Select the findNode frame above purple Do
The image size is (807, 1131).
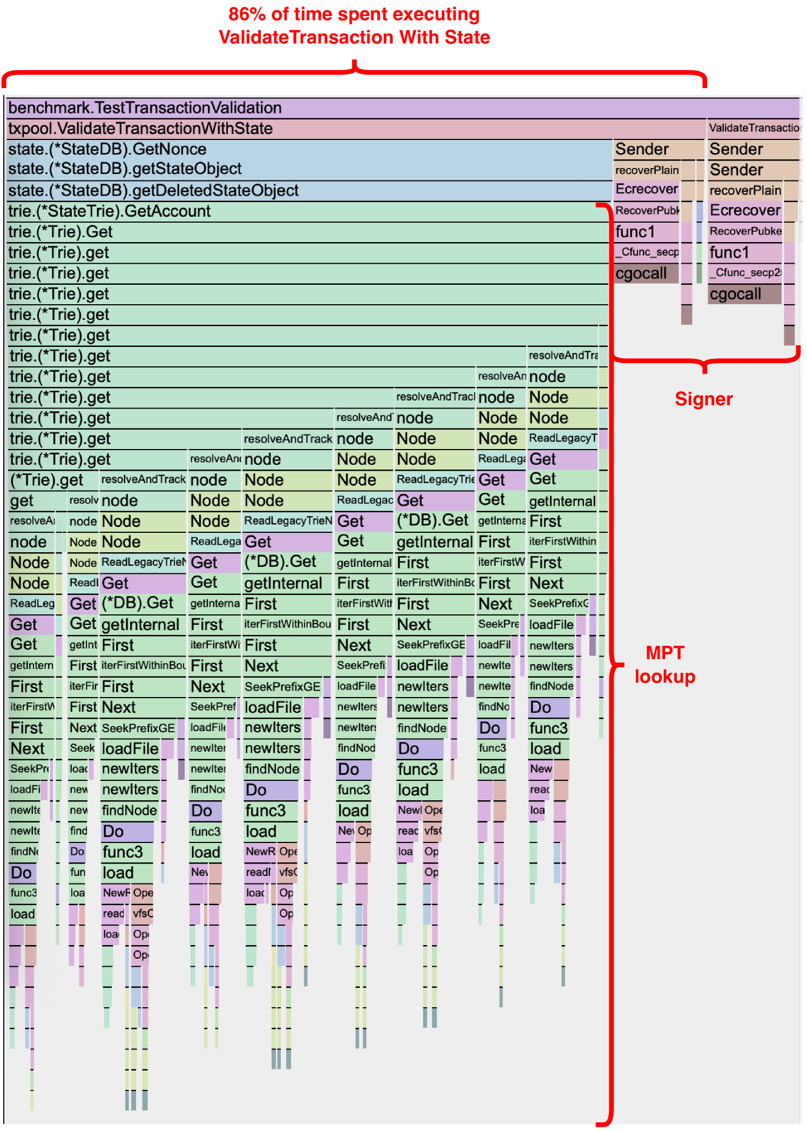coord(272,769)
